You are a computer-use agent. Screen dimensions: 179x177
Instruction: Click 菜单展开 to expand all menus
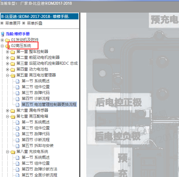pyautogui.click(x=13, y=23)
